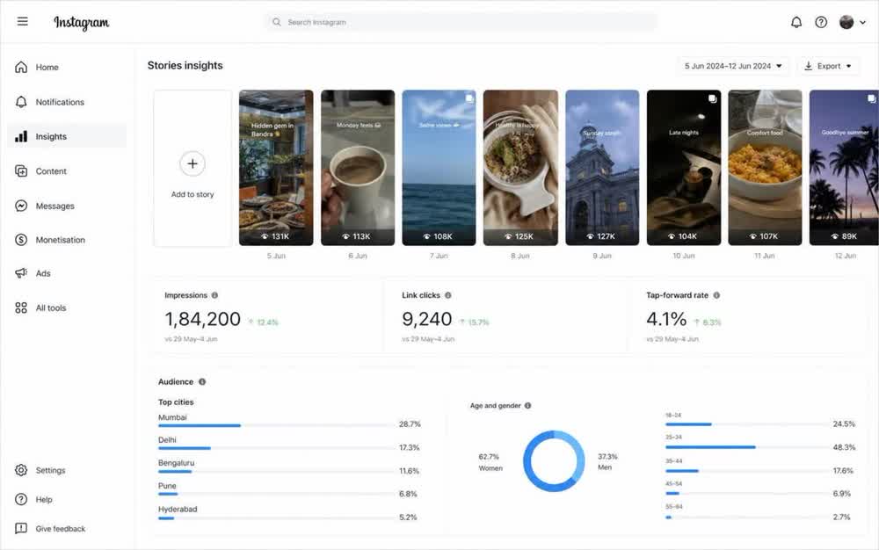Open the notifications bell in header
Image resolution: width=879 pixels, height=550 pixels.
click(796, 22)
